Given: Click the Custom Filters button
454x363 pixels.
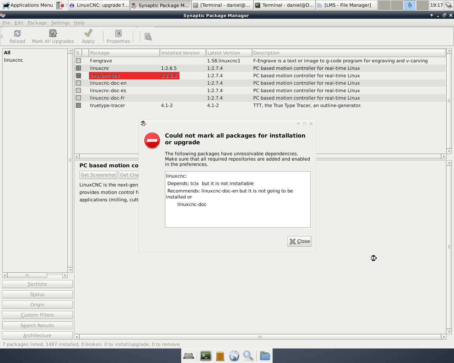Looking at the screenshot, I should pyautogui.click(x=38, y=315).
